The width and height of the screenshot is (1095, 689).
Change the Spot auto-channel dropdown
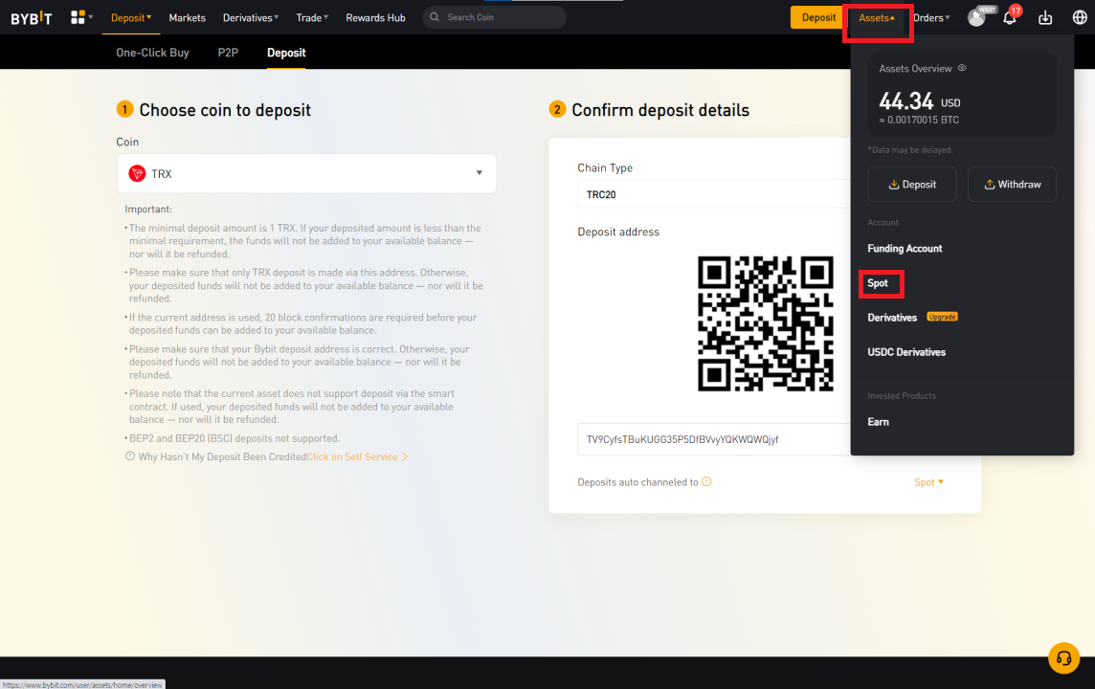[x=928, y=481]
